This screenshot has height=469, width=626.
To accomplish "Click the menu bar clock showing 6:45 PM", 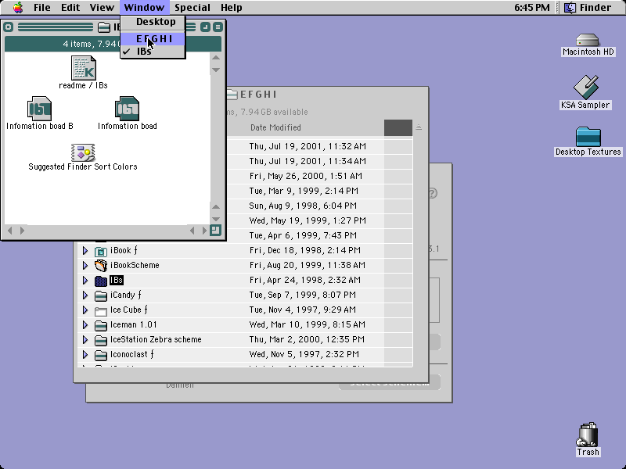I will (532, 8).
